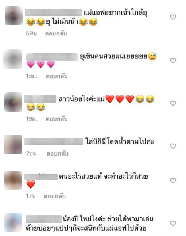
Task: Open blurred username before น้องปีใหม่ text
Action: coord(44,219)
